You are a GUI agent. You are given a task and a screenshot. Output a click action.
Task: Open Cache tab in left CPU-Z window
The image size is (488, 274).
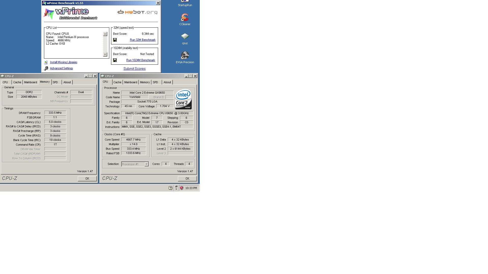pos(17,82)
